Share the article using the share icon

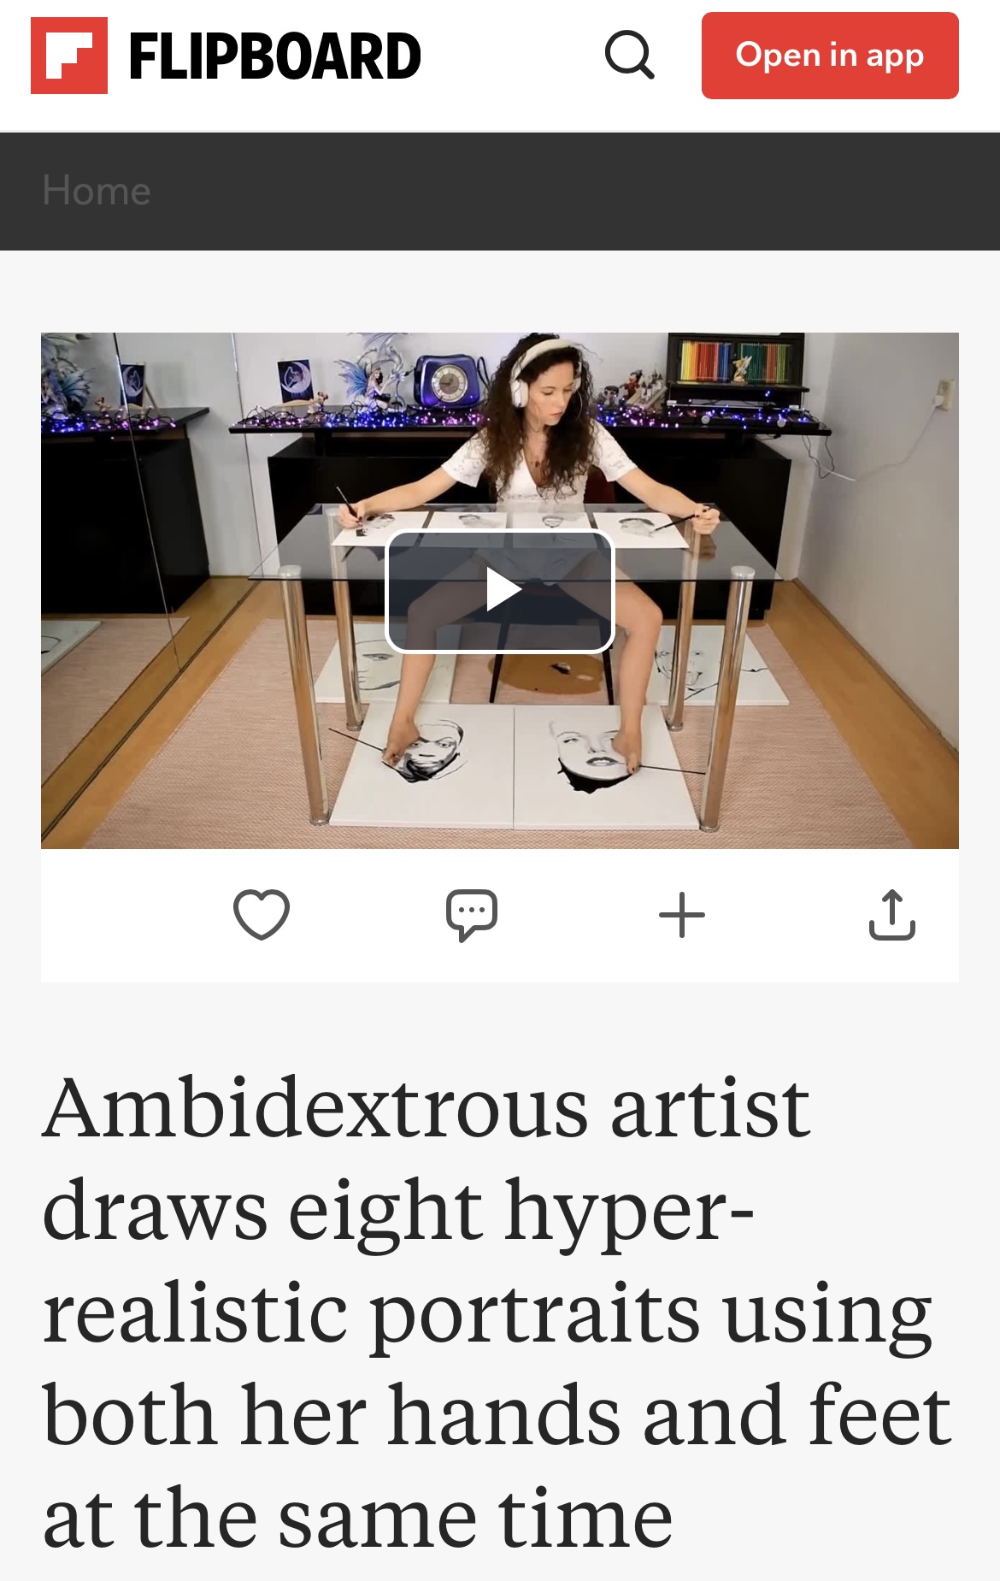coord(892,915)
